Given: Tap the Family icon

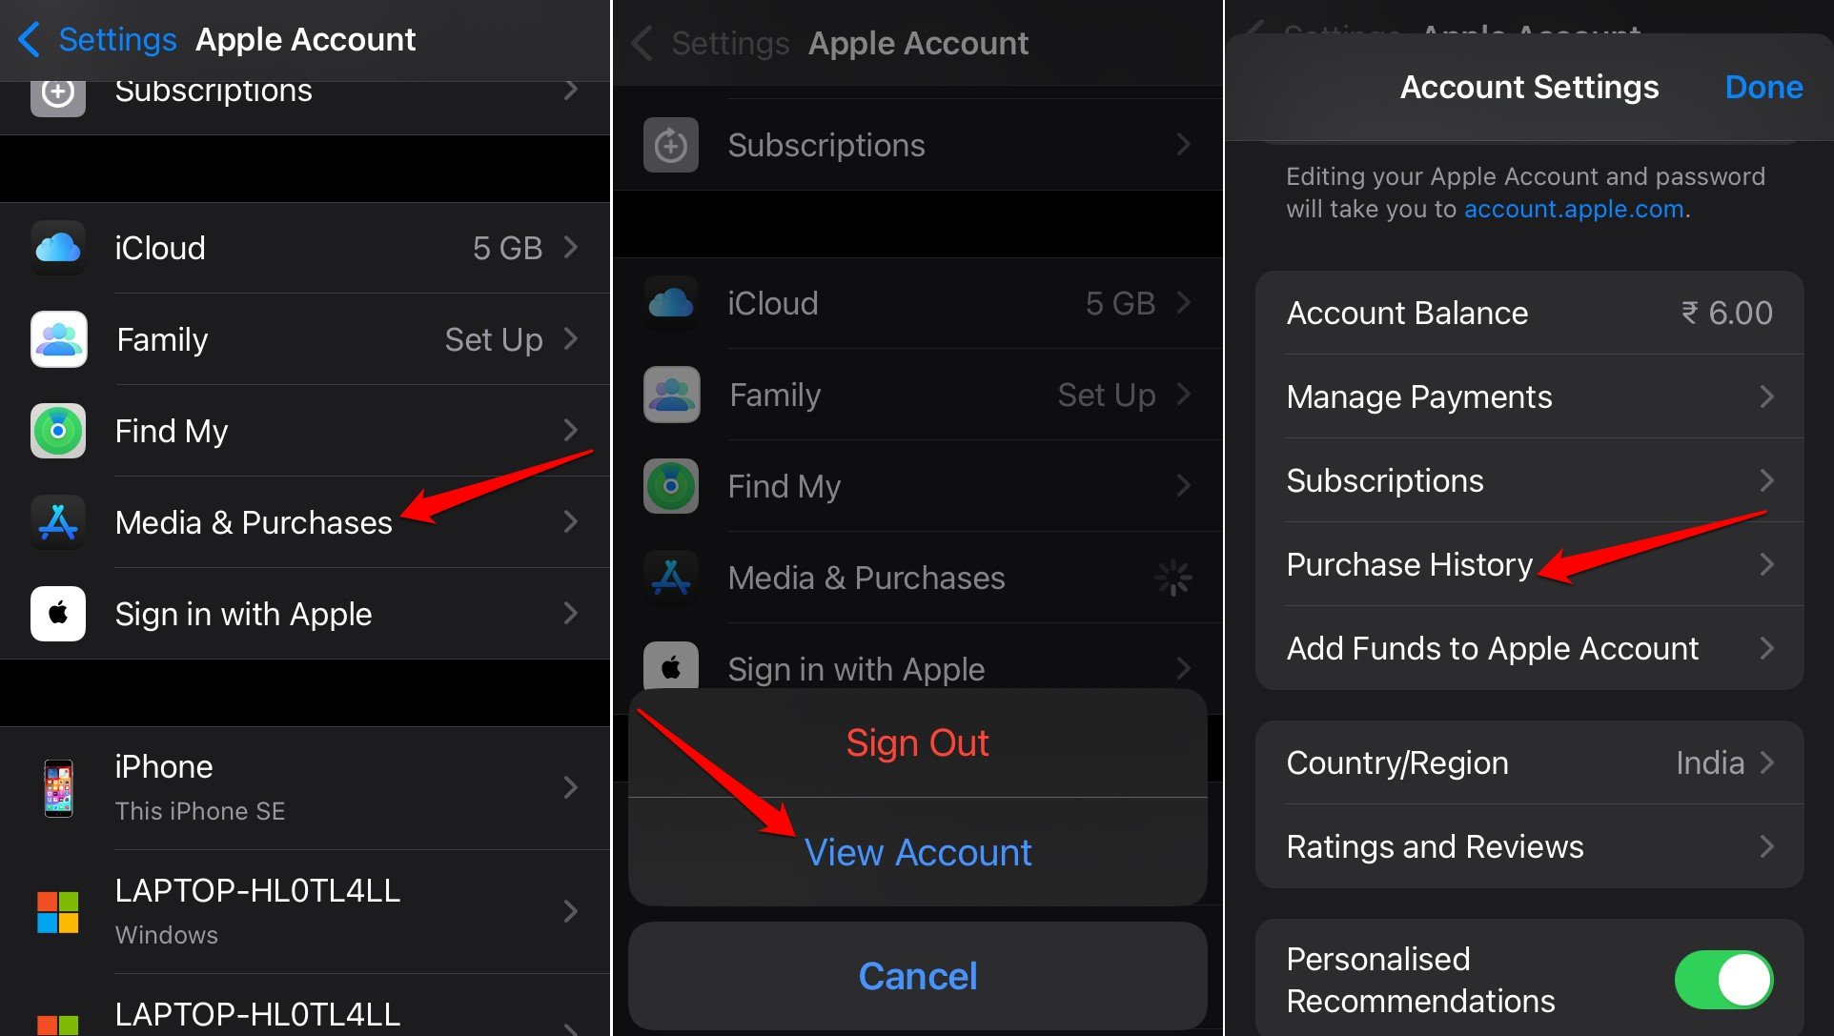Looking at the screenshot, I should 58,338.
